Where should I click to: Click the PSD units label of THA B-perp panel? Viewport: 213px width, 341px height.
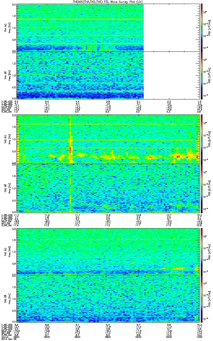pyautogui.click(x=210, y=27)
